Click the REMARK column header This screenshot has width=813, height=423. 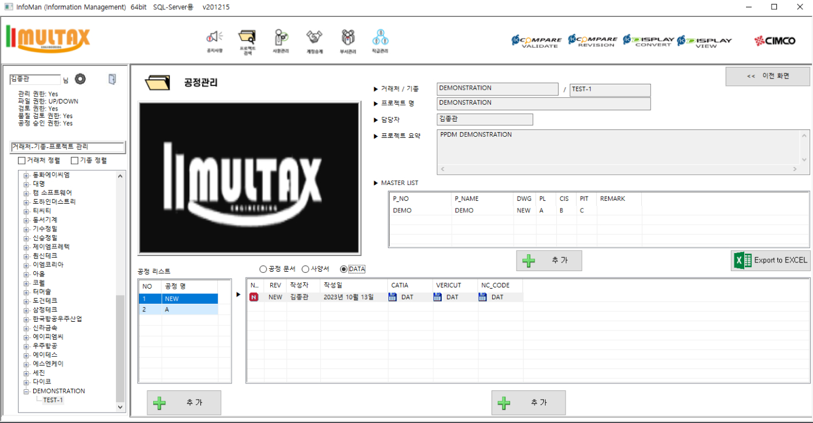pos(619,198)
